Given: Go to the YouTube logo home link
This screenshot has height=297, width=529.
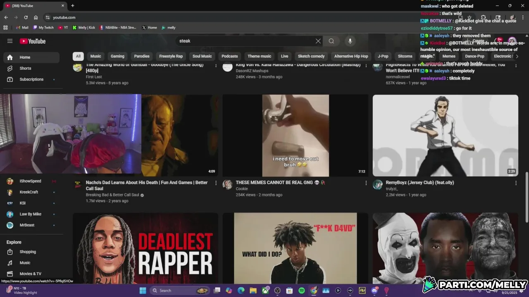Looking at the screenshot, I should [33, 41].
